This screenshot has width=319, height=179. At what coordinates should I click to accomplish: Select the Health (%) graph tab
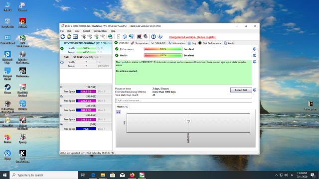pyautogui.click(x=122, y=107)
